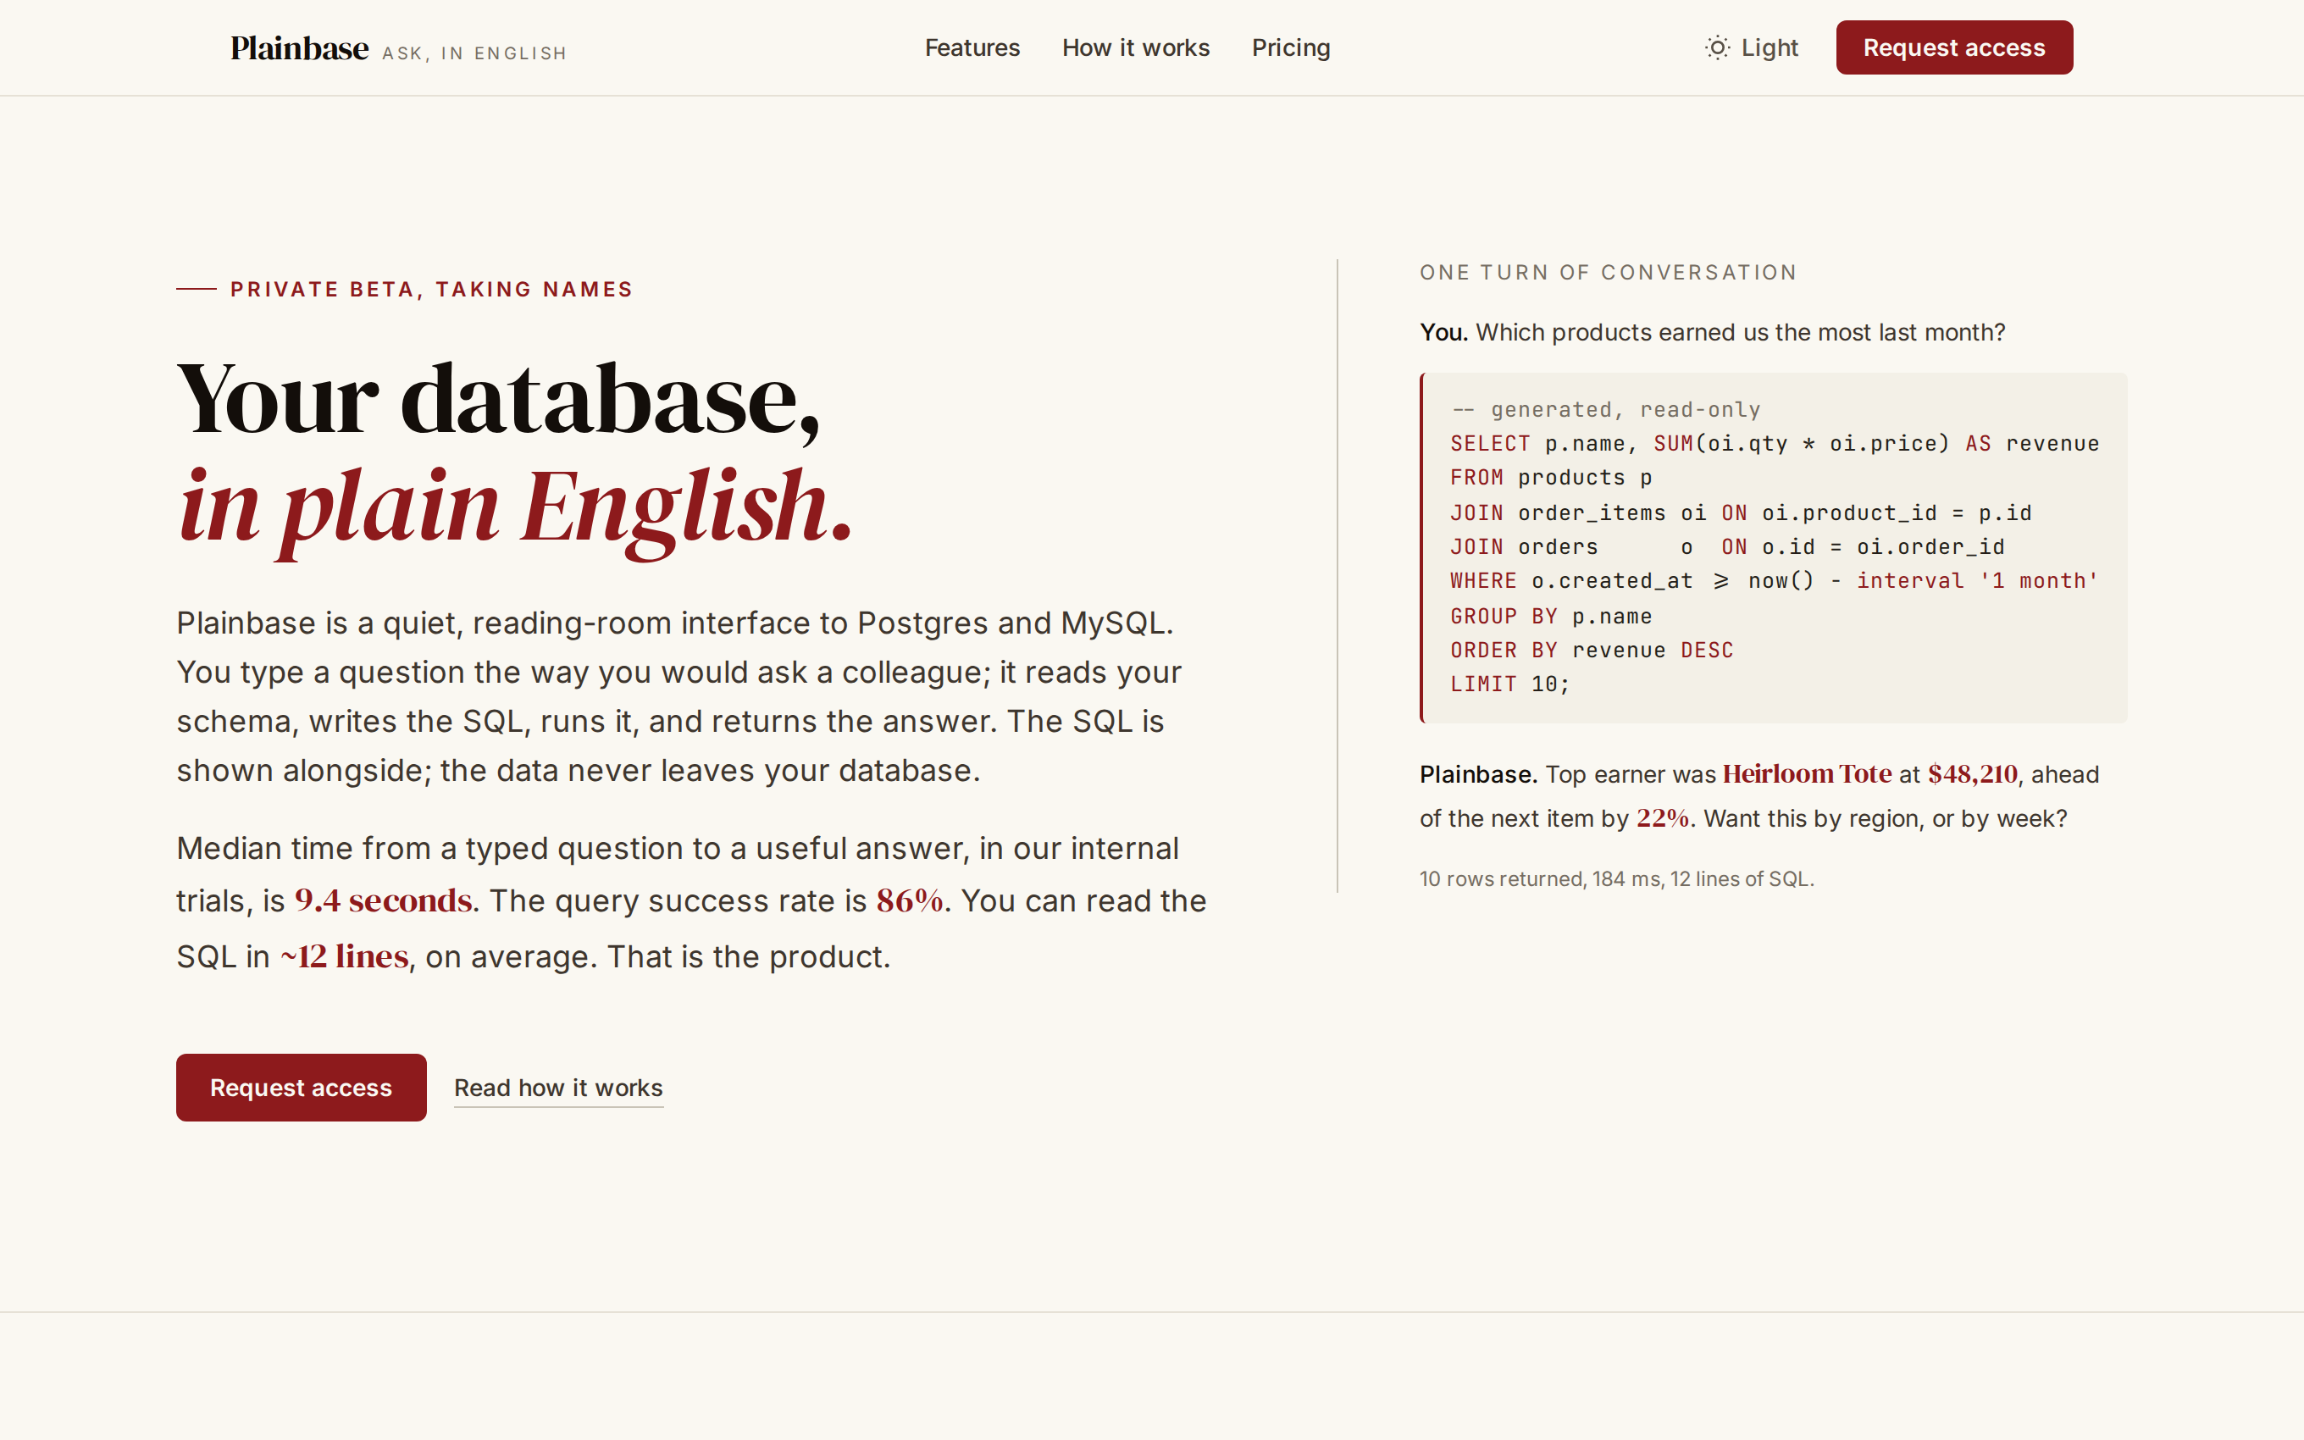The image size is (2304, 1440).
Task: Click the WHERE o.created_at SQL line
Action: click(1775, 581)
